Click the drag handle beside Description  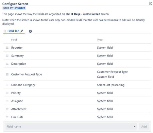click(x=7, y=64)
